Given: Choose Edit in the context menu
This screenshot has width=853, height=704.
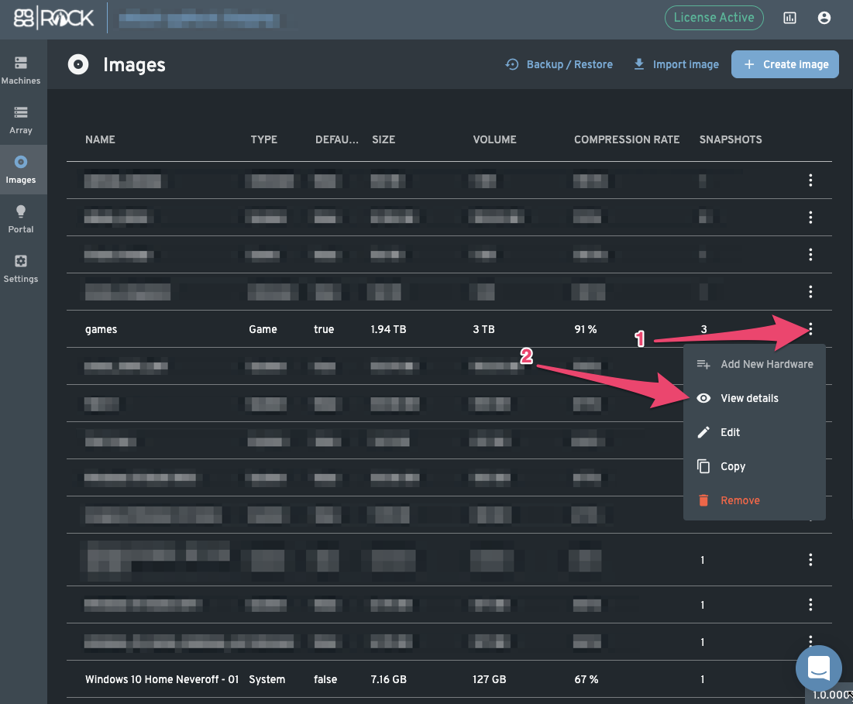Looking at the screenshot, I should (x=754, y=432).
